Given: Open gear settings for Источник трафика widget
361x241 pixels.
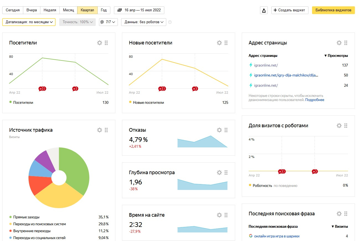Looking at the screenshot, I should pyautogui.click(x=100, y=130).
